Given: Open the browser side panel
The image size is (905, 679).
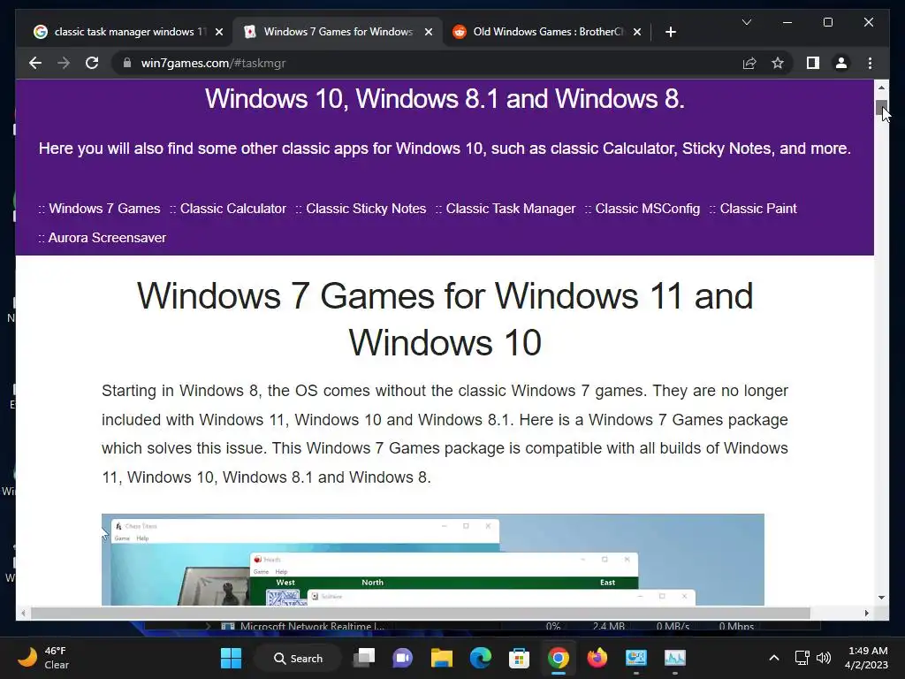Looking at the screenshot, I should [x=813, y=63].
